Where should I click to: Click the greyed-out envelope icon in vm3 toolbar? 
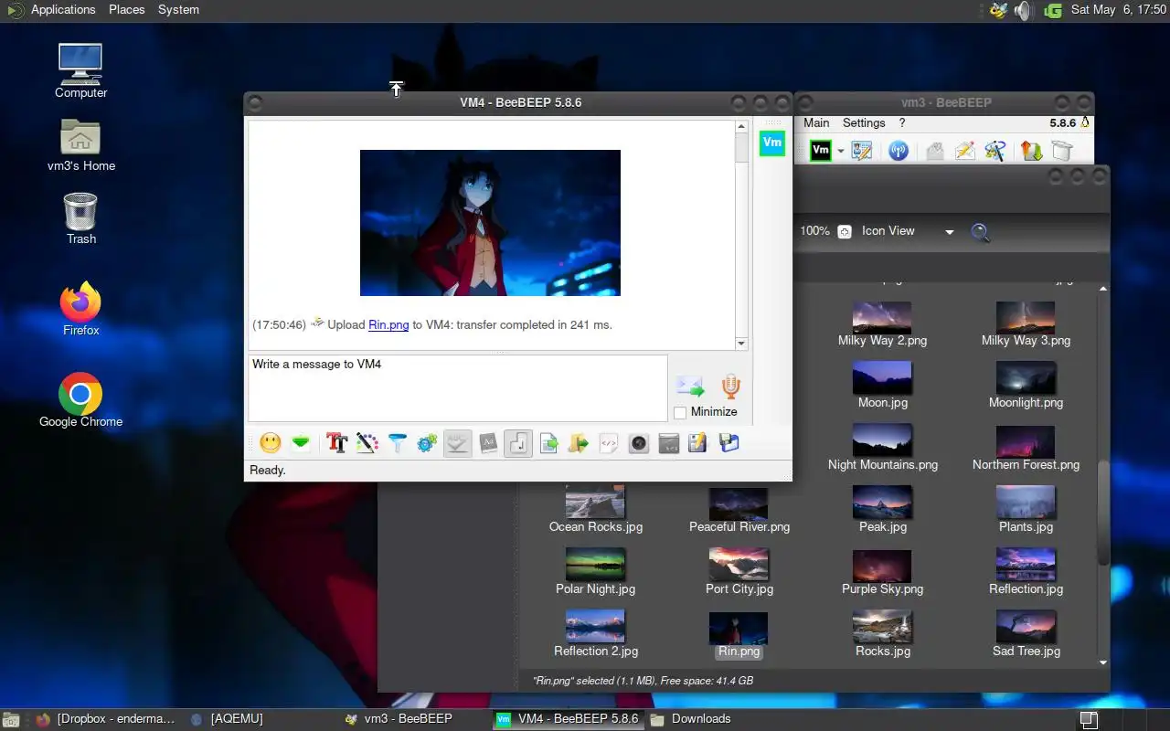click(x=934, y=151)
